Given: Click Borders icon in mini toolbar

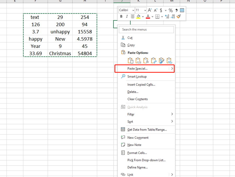Looking at the screenshot, I should pos(157,16).
